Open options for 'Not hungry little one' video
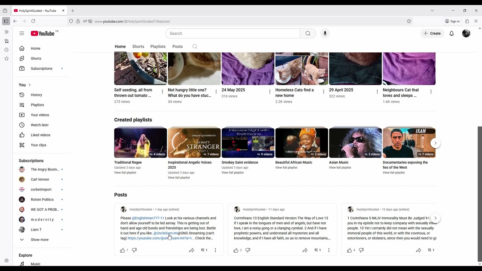The height and width of the screenshot is (271, 482). click(x=216, y=92)
